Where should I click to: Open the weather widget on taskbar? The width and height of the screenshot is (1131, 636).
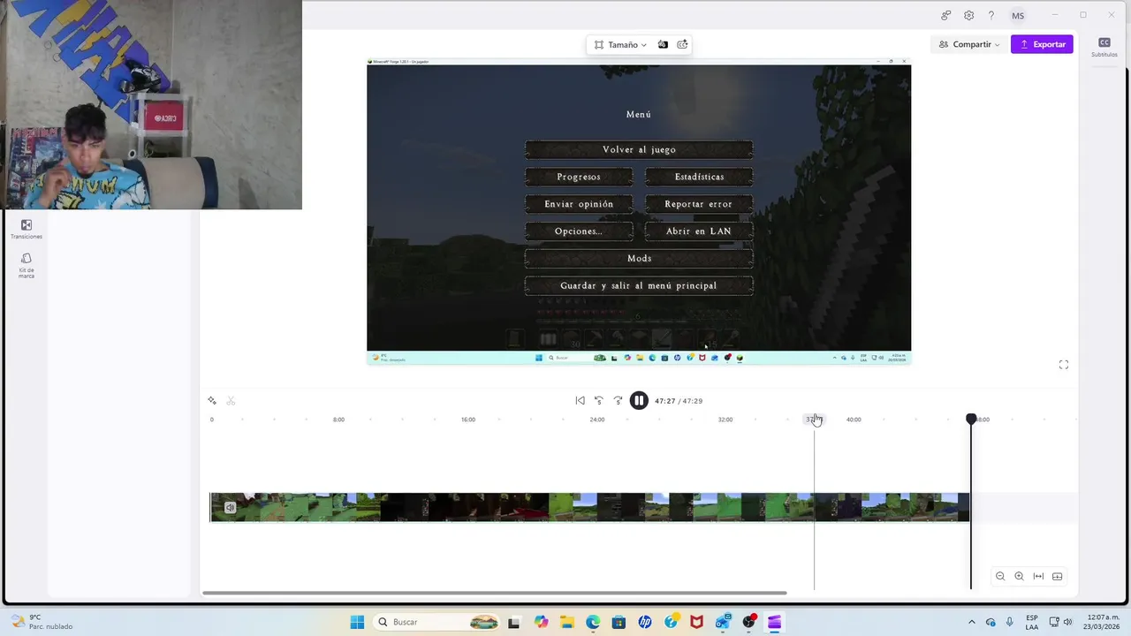[42, 622]
